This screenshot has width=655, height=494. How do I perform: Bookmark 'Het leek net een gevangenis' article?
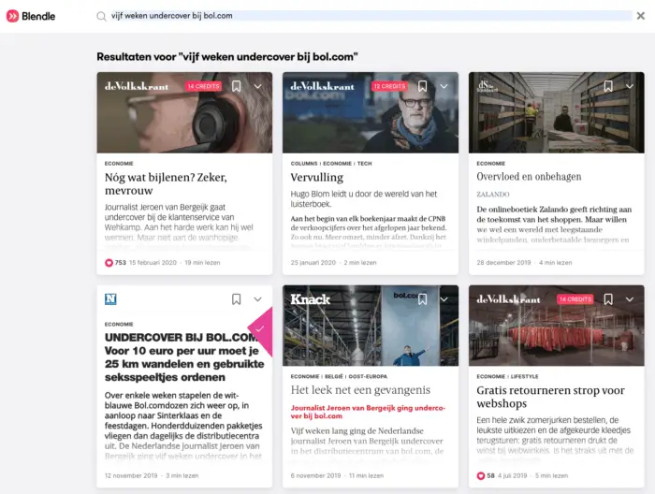tap(422, 299)
